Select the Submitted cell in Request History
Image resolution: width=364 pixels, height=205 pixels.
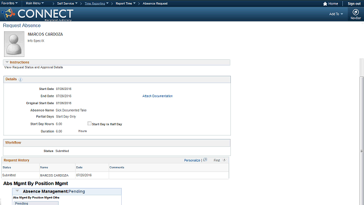coord(9,175)
